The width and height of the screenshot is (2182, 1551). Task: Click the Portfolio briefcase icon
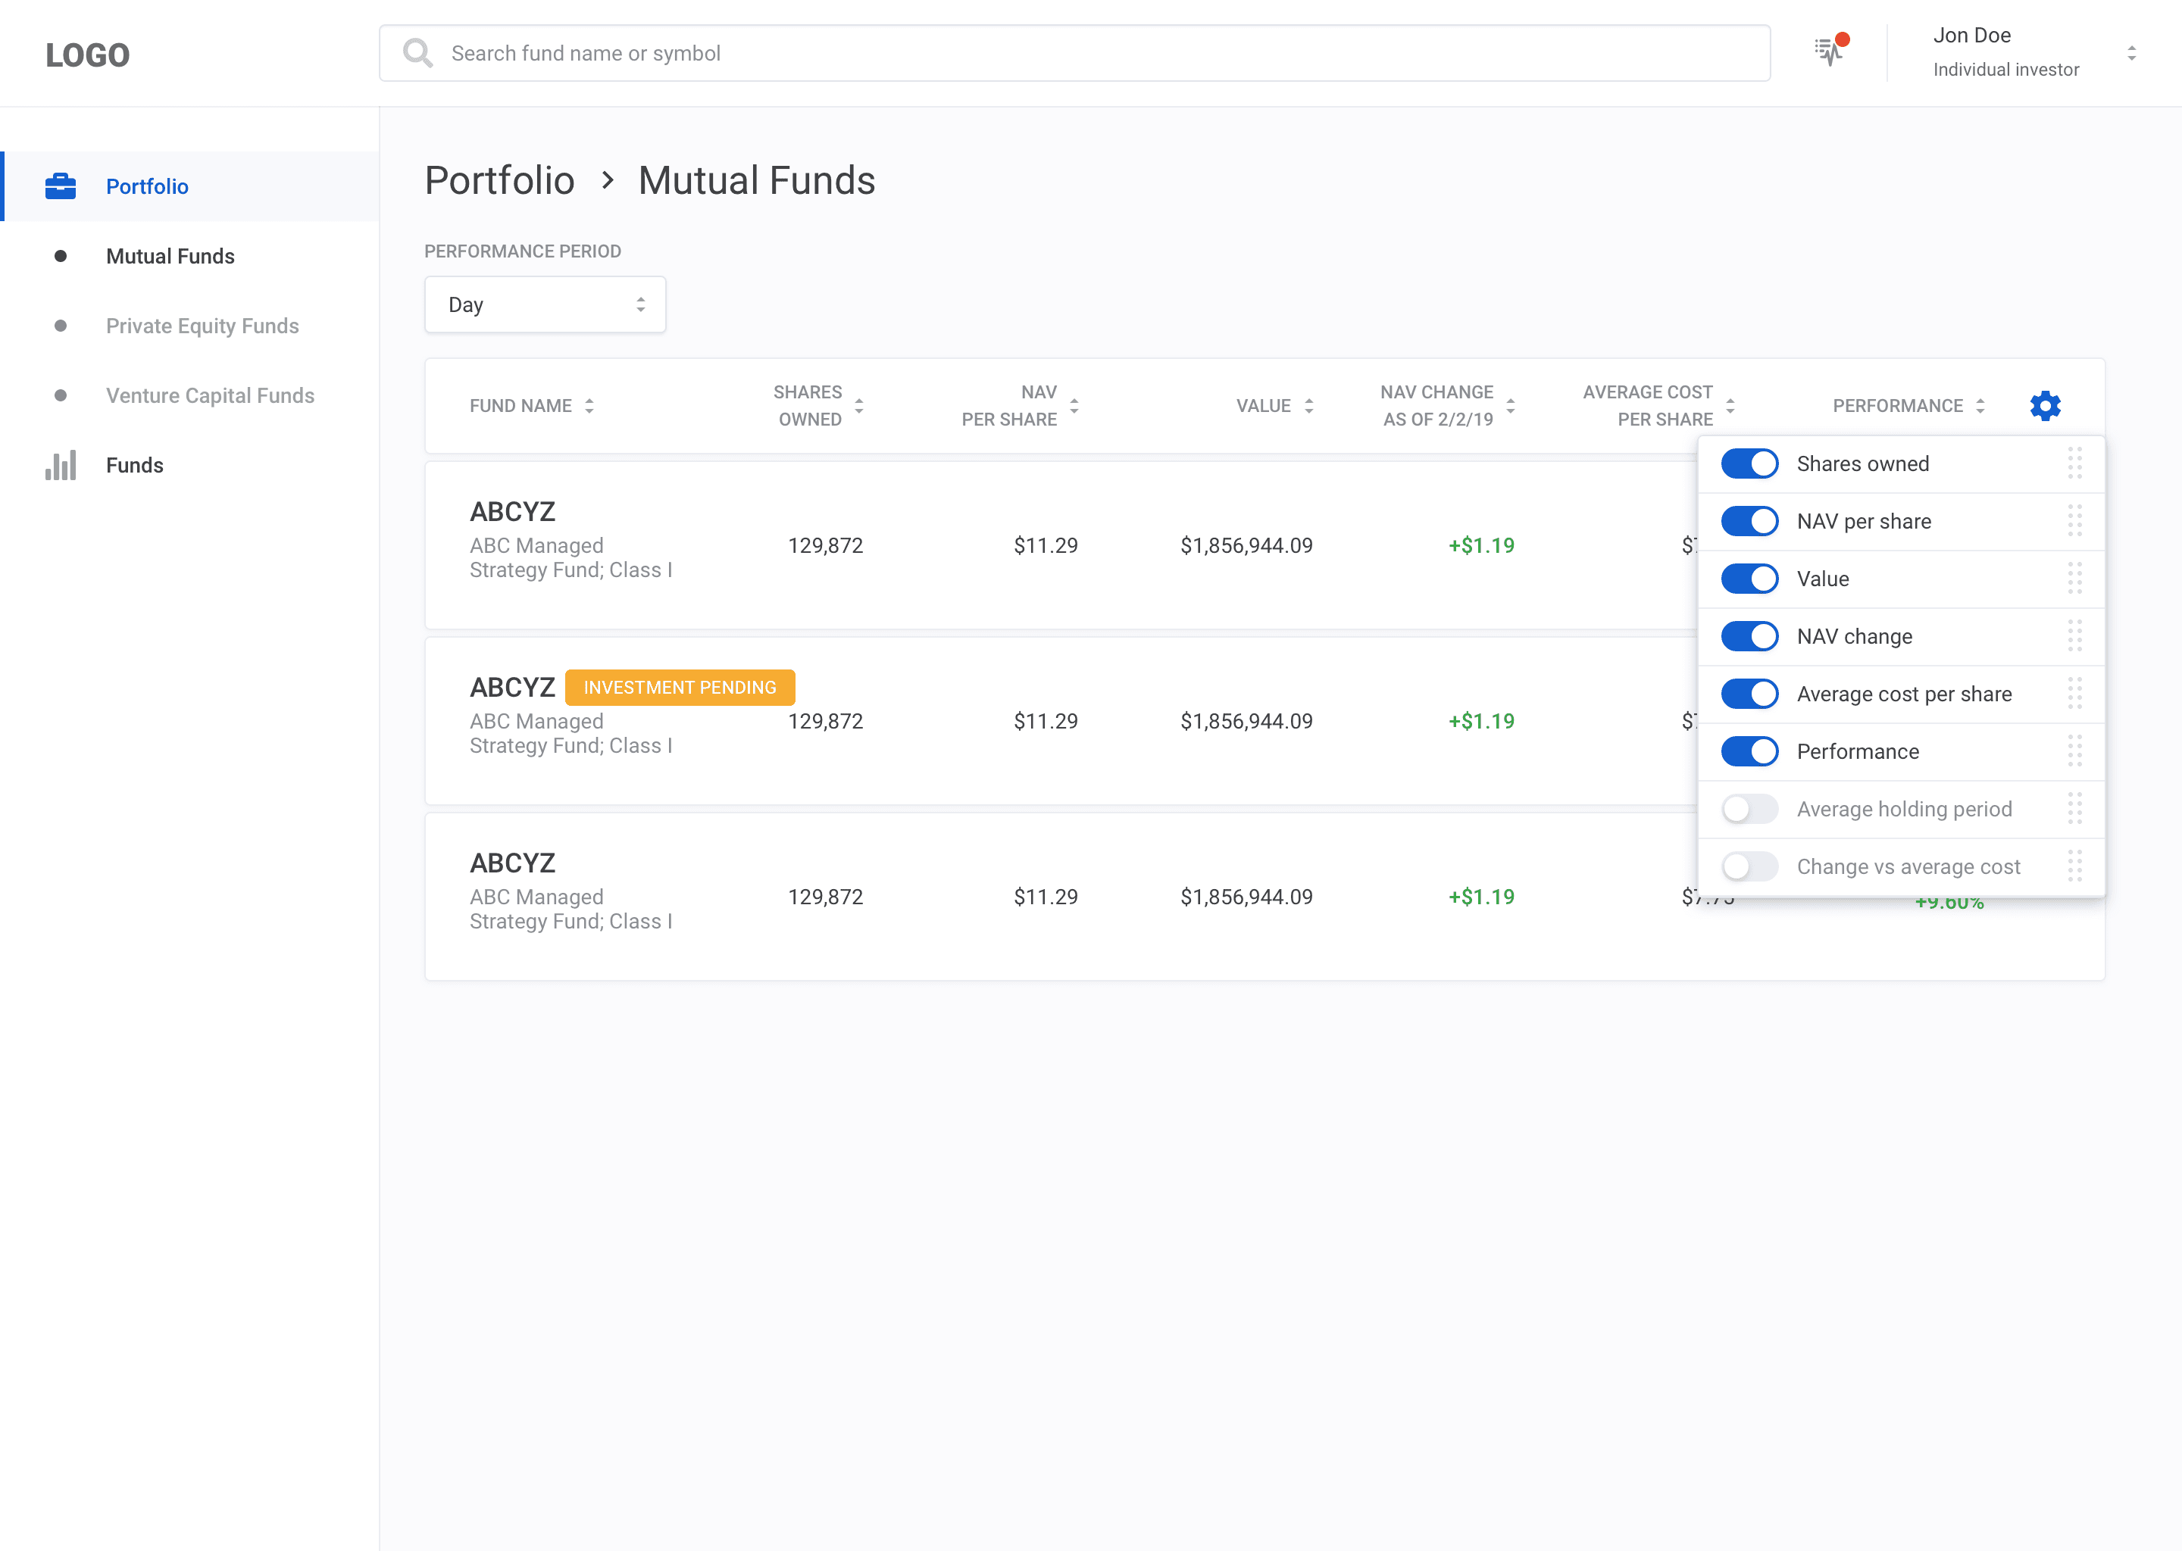60,186
